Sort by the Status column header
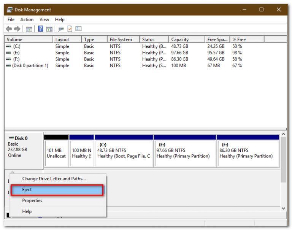Screen dimensions: 292x230 click(x=154, y=40)
